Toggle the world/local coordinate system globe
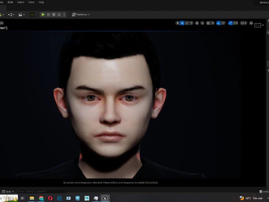Viewport: 269px width, 202px height. (x=197, y=23)
